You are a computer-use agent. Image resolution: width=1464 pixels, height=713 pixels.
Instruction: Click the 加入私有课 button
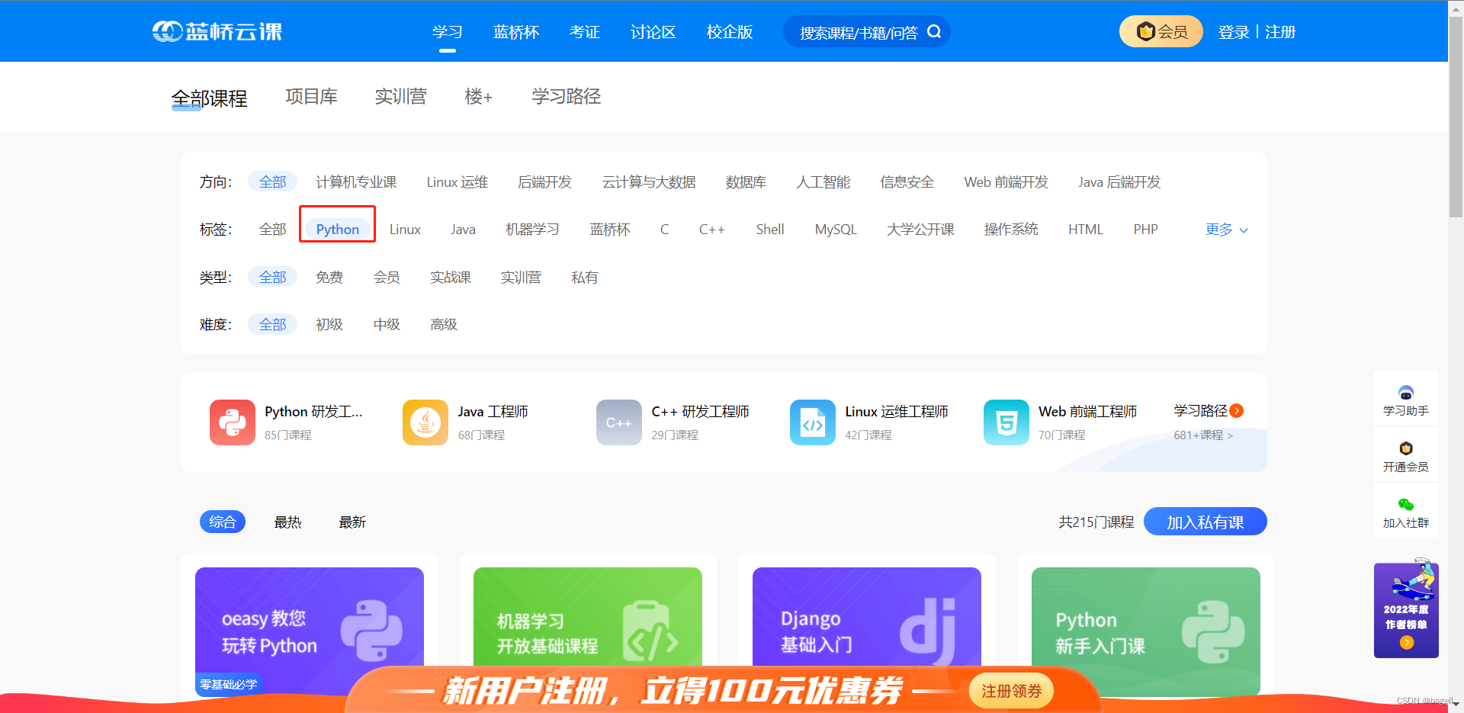click(x=1206, y=522)
